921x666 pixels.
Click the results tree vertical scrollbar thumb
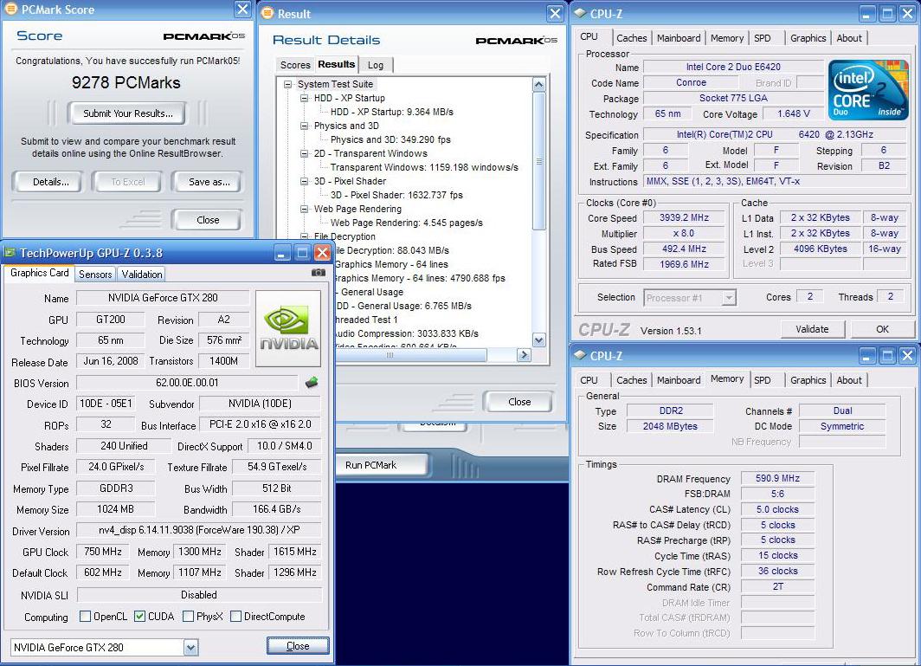[x=538, y=161]
